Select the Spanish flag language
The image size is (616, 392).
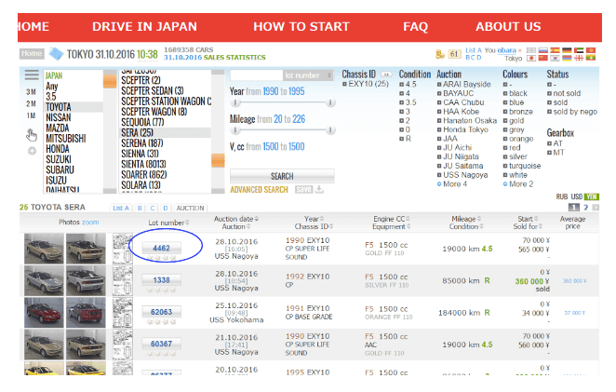tap(556, 50)
